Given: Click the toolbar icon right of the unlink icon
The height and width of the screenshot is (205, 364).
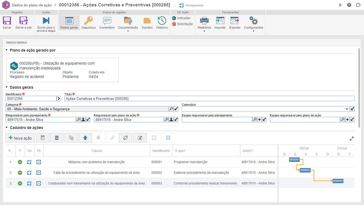Looking at the screenshot, I should click(140, 138).
